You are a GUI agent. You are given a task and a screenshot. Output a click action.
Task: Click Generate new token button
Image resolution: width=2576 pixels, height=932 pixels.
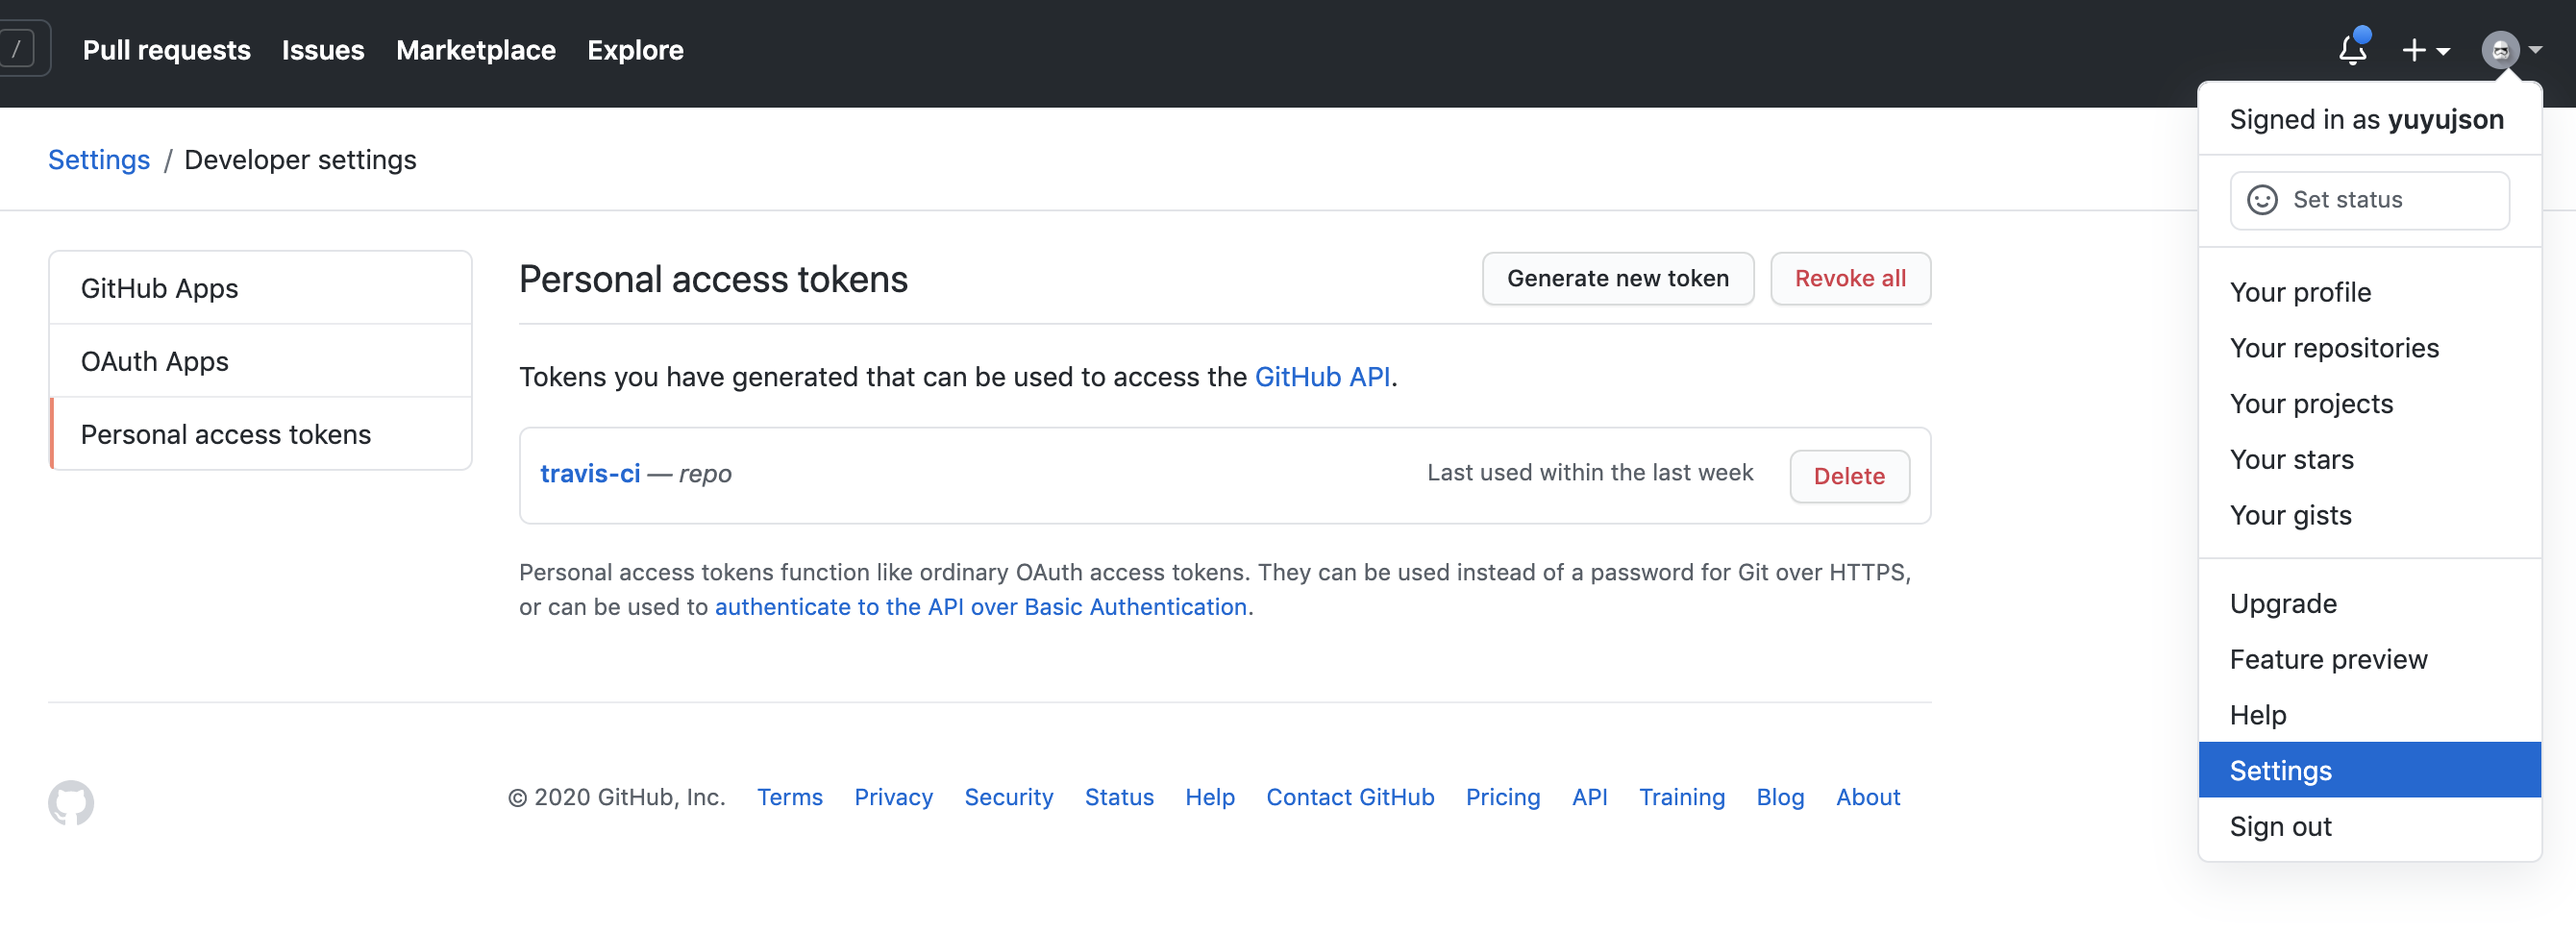coord(1617,278)
